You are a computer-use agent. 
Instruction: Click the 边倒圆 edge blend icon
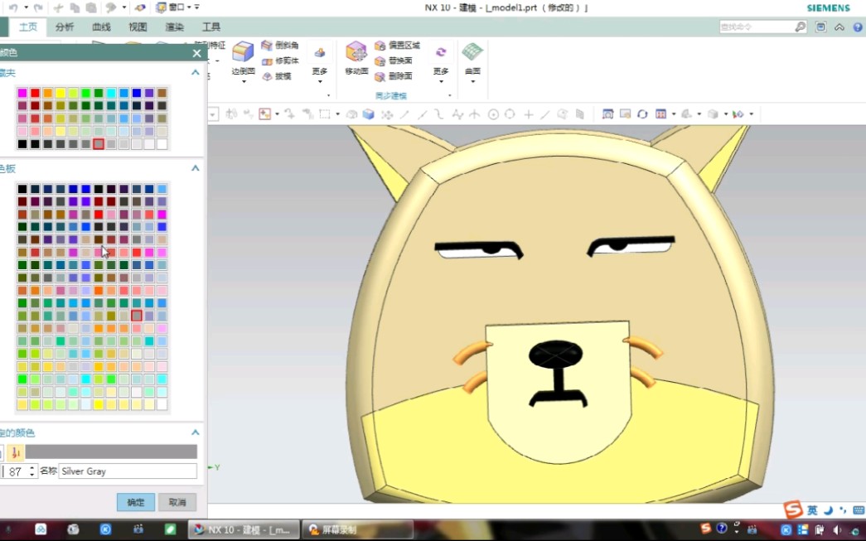click(243, 52)
